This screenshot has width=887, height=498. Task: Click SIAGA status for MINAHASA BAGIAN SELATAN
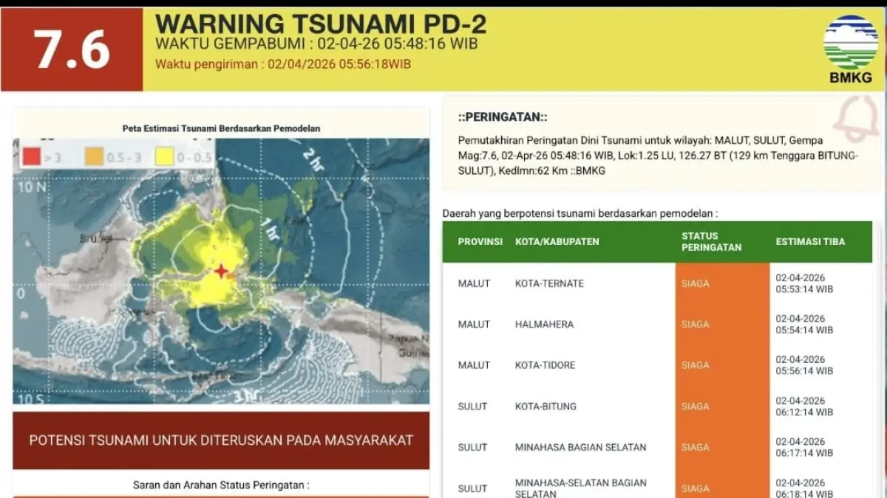(696, 447)
